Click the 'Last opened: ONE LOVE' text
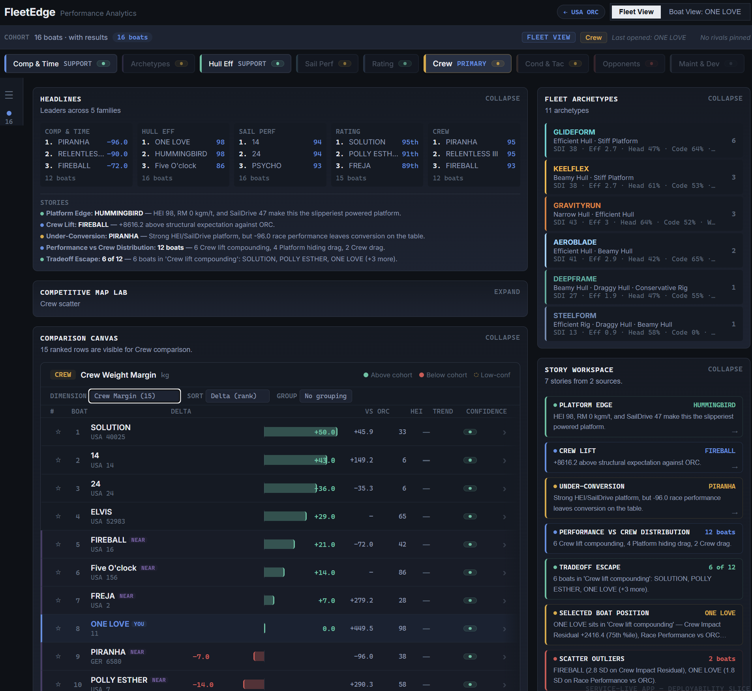The width and height of the screenshot is (752, 691). [x=649, y=37]
